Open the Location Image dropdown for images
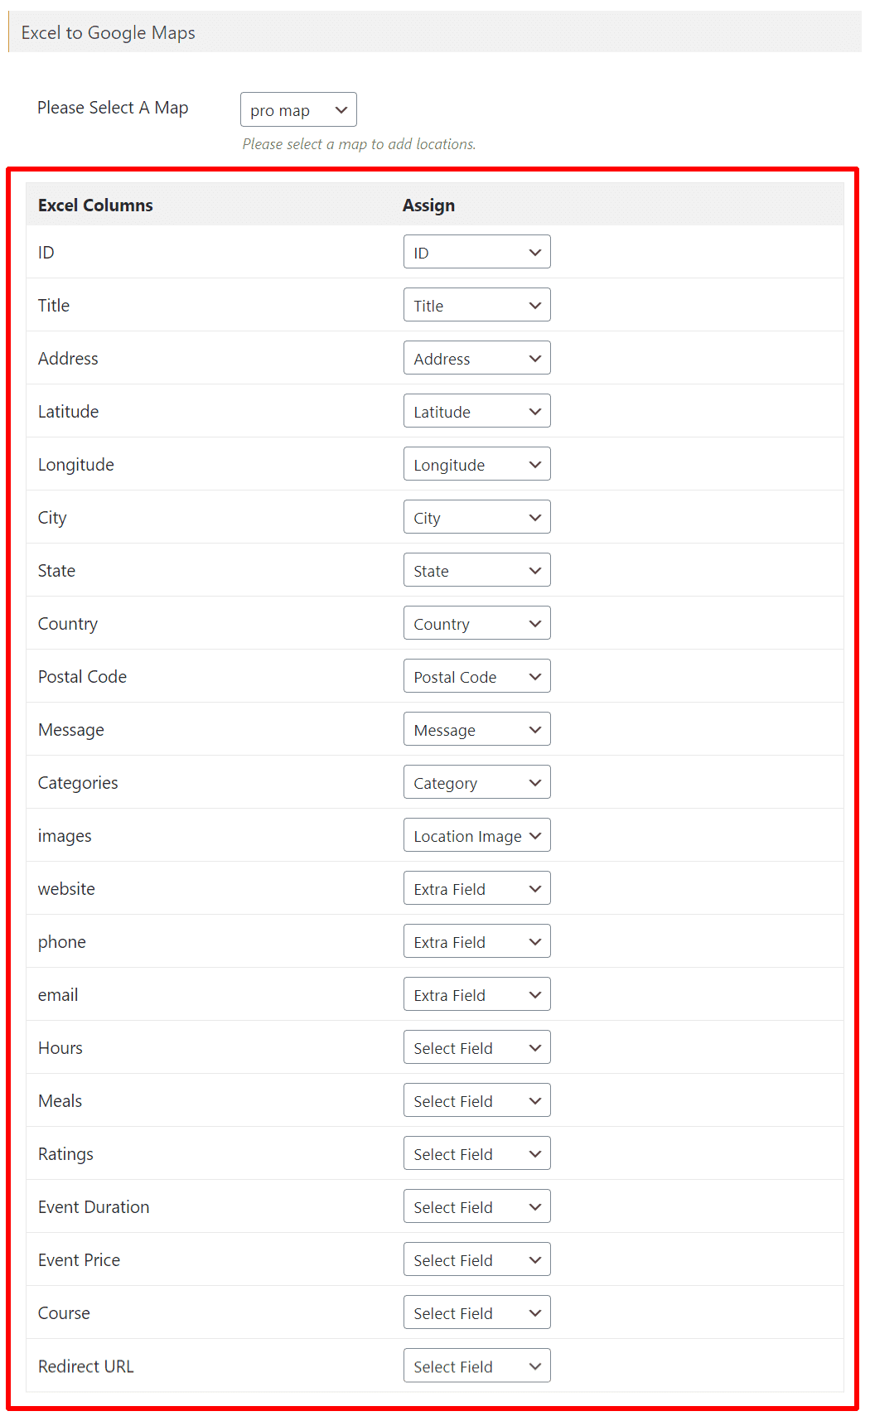This screenshot has height=1416, width=870. [x=476, y=834]
